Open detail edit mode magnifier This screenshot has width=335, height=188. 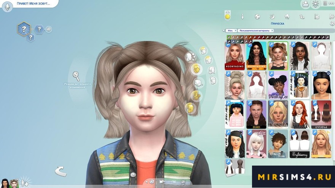pyautogui.click(x=76, y=76)
